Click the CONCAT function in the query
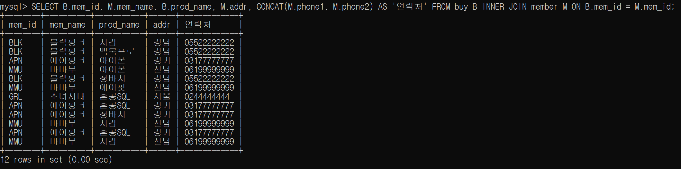Image resolution: width=681 pixels, height=169 pixels. pos(270,7)
